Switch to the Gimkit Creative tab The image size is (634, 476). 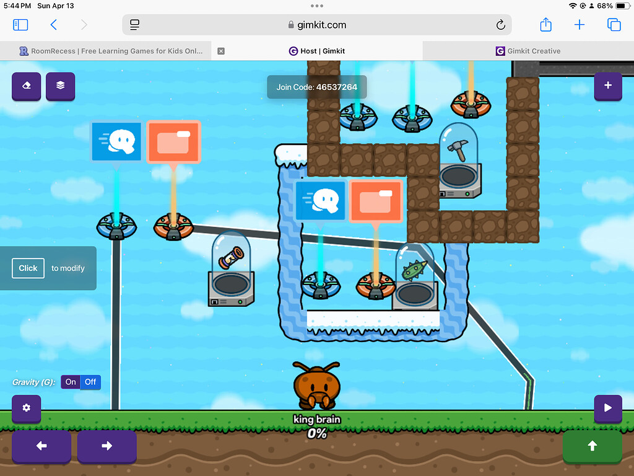[528, 51]
